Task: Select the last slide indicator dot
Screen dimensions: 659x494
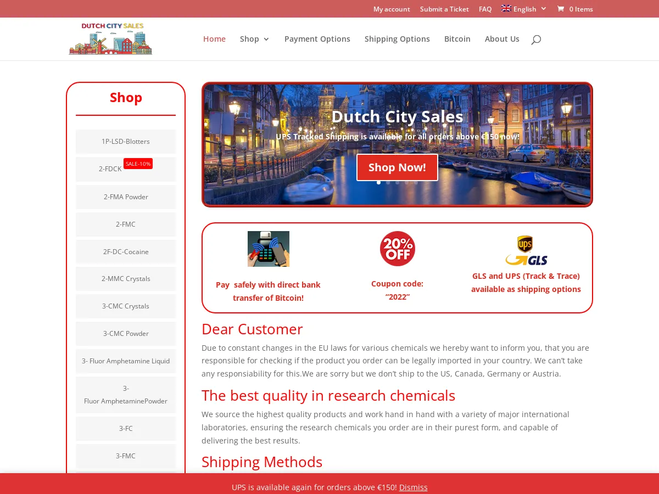Action: [x=416, y=183]
